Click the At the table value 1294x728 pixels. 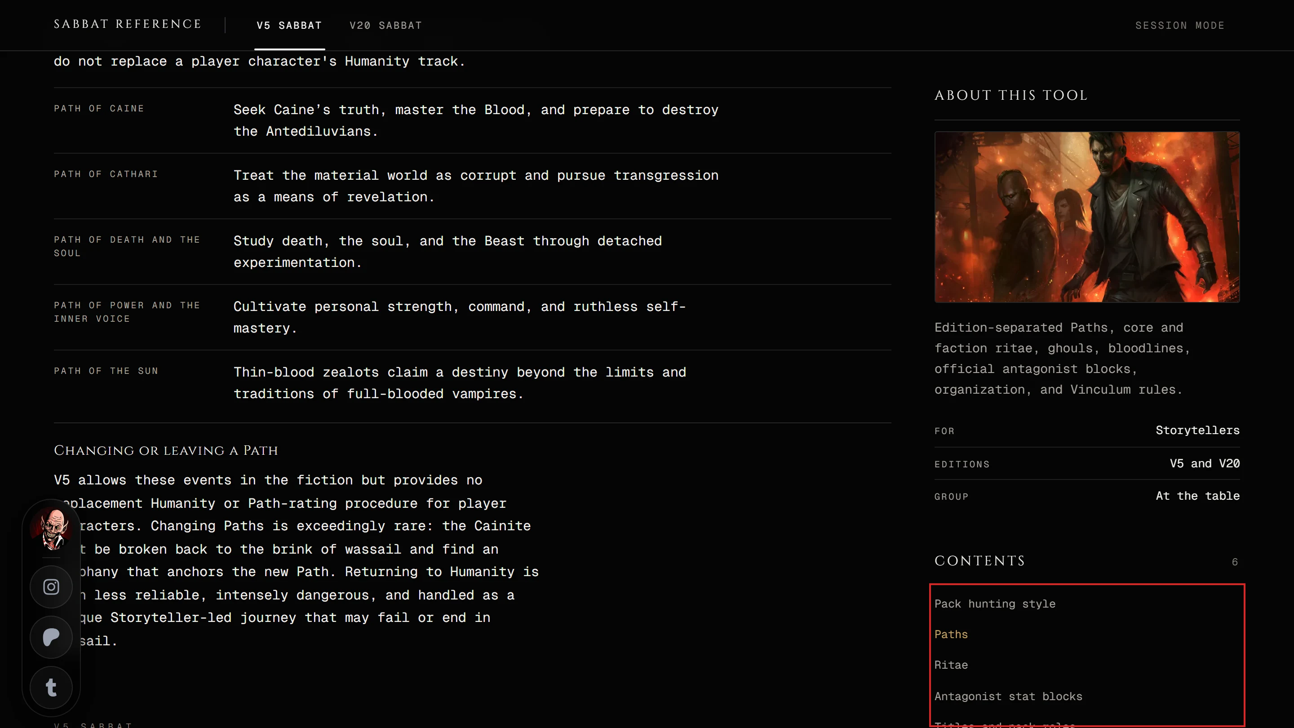coord(1197,497)
